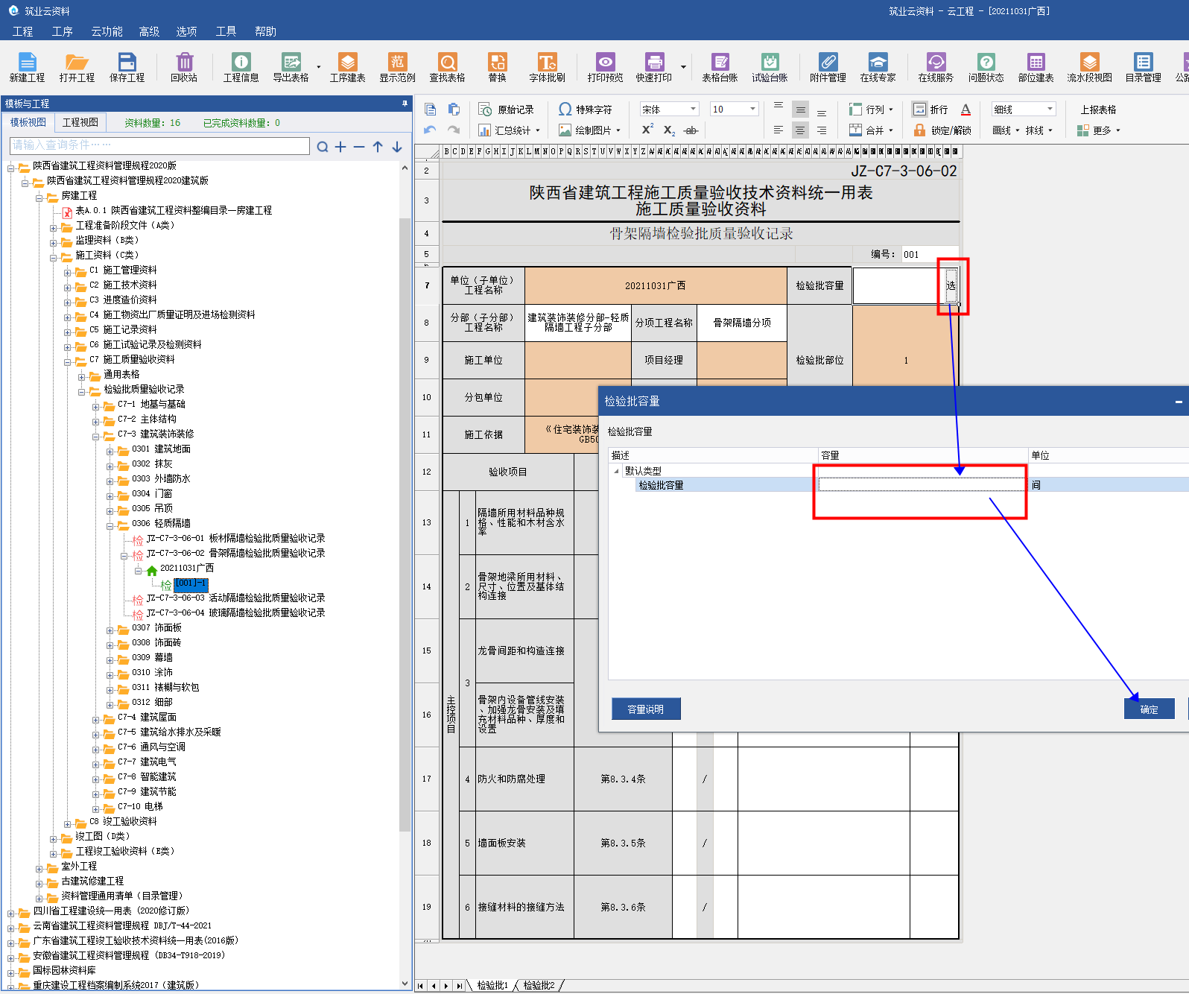
Task: Open 试验台账 test ledger
Action: click(770, 67)
